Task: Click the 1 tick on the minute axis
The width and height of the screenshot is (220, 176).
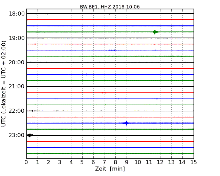Action: click(x=38, y=162)
